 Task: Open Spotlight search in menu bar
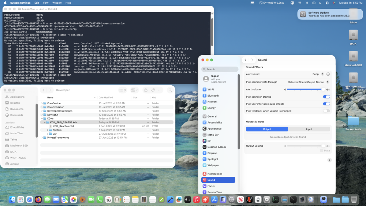pyautogui.click(x=320, y=3)
